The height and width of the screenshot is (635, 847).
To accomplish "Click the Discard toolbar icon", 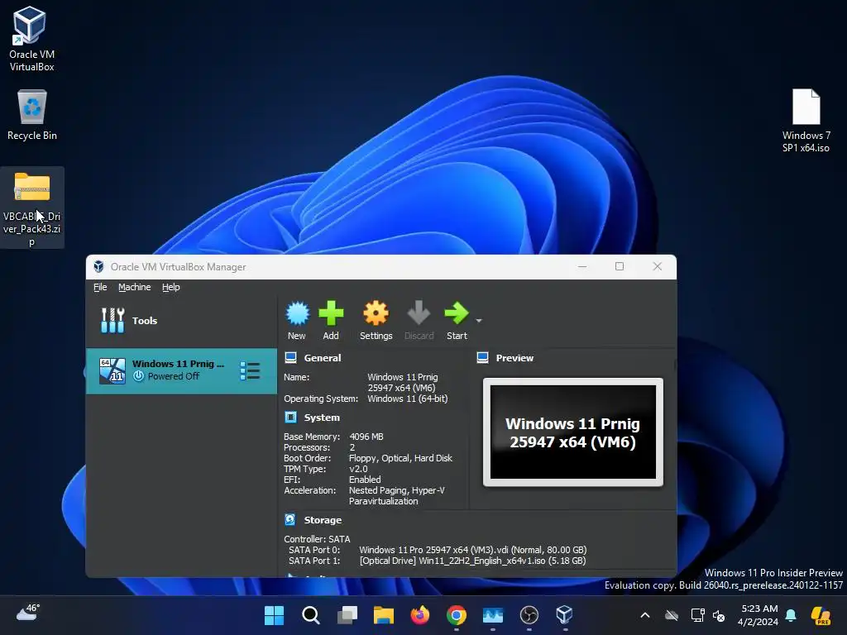I will [419, 321].
